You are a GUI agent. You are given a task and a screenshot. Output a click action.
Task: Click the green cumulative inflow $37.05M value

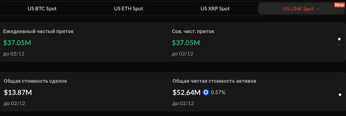186,43
